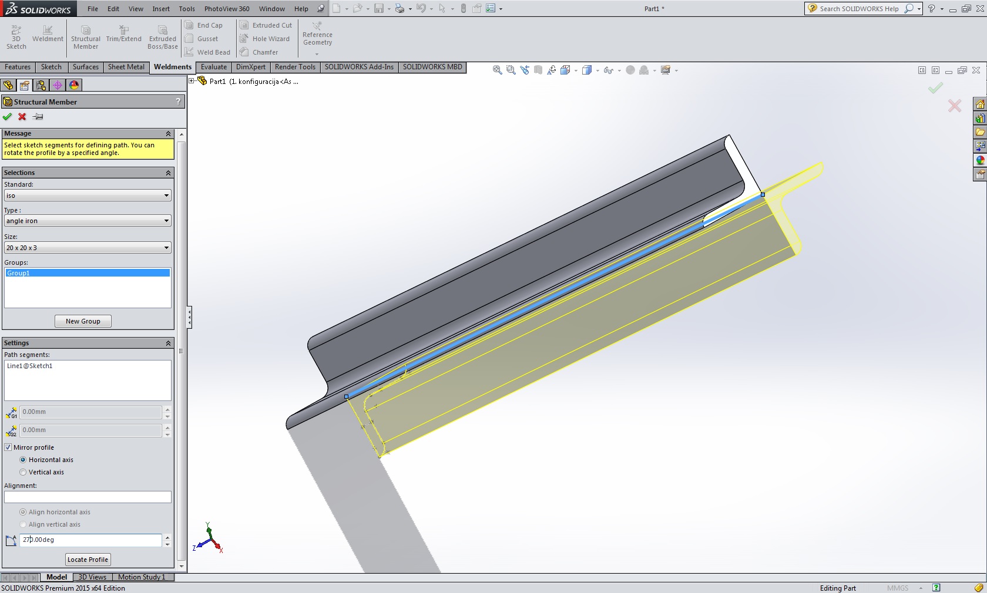Click the green OK checkmark in Structural Member
Viewport: 987px width, 593px height.
click(7, 117)
